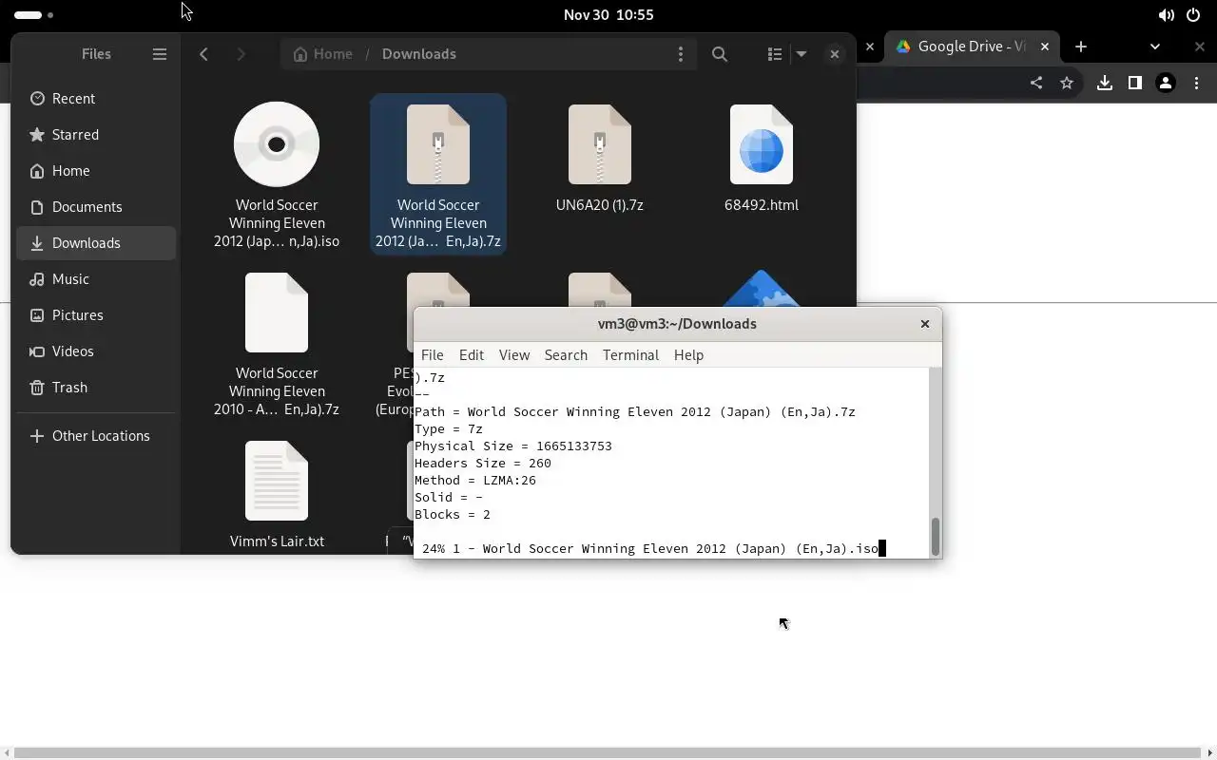Open Files view options dropdown
Image resolution: width=1217 pixels, height=760 pixels.
click(x=802, y=54)
